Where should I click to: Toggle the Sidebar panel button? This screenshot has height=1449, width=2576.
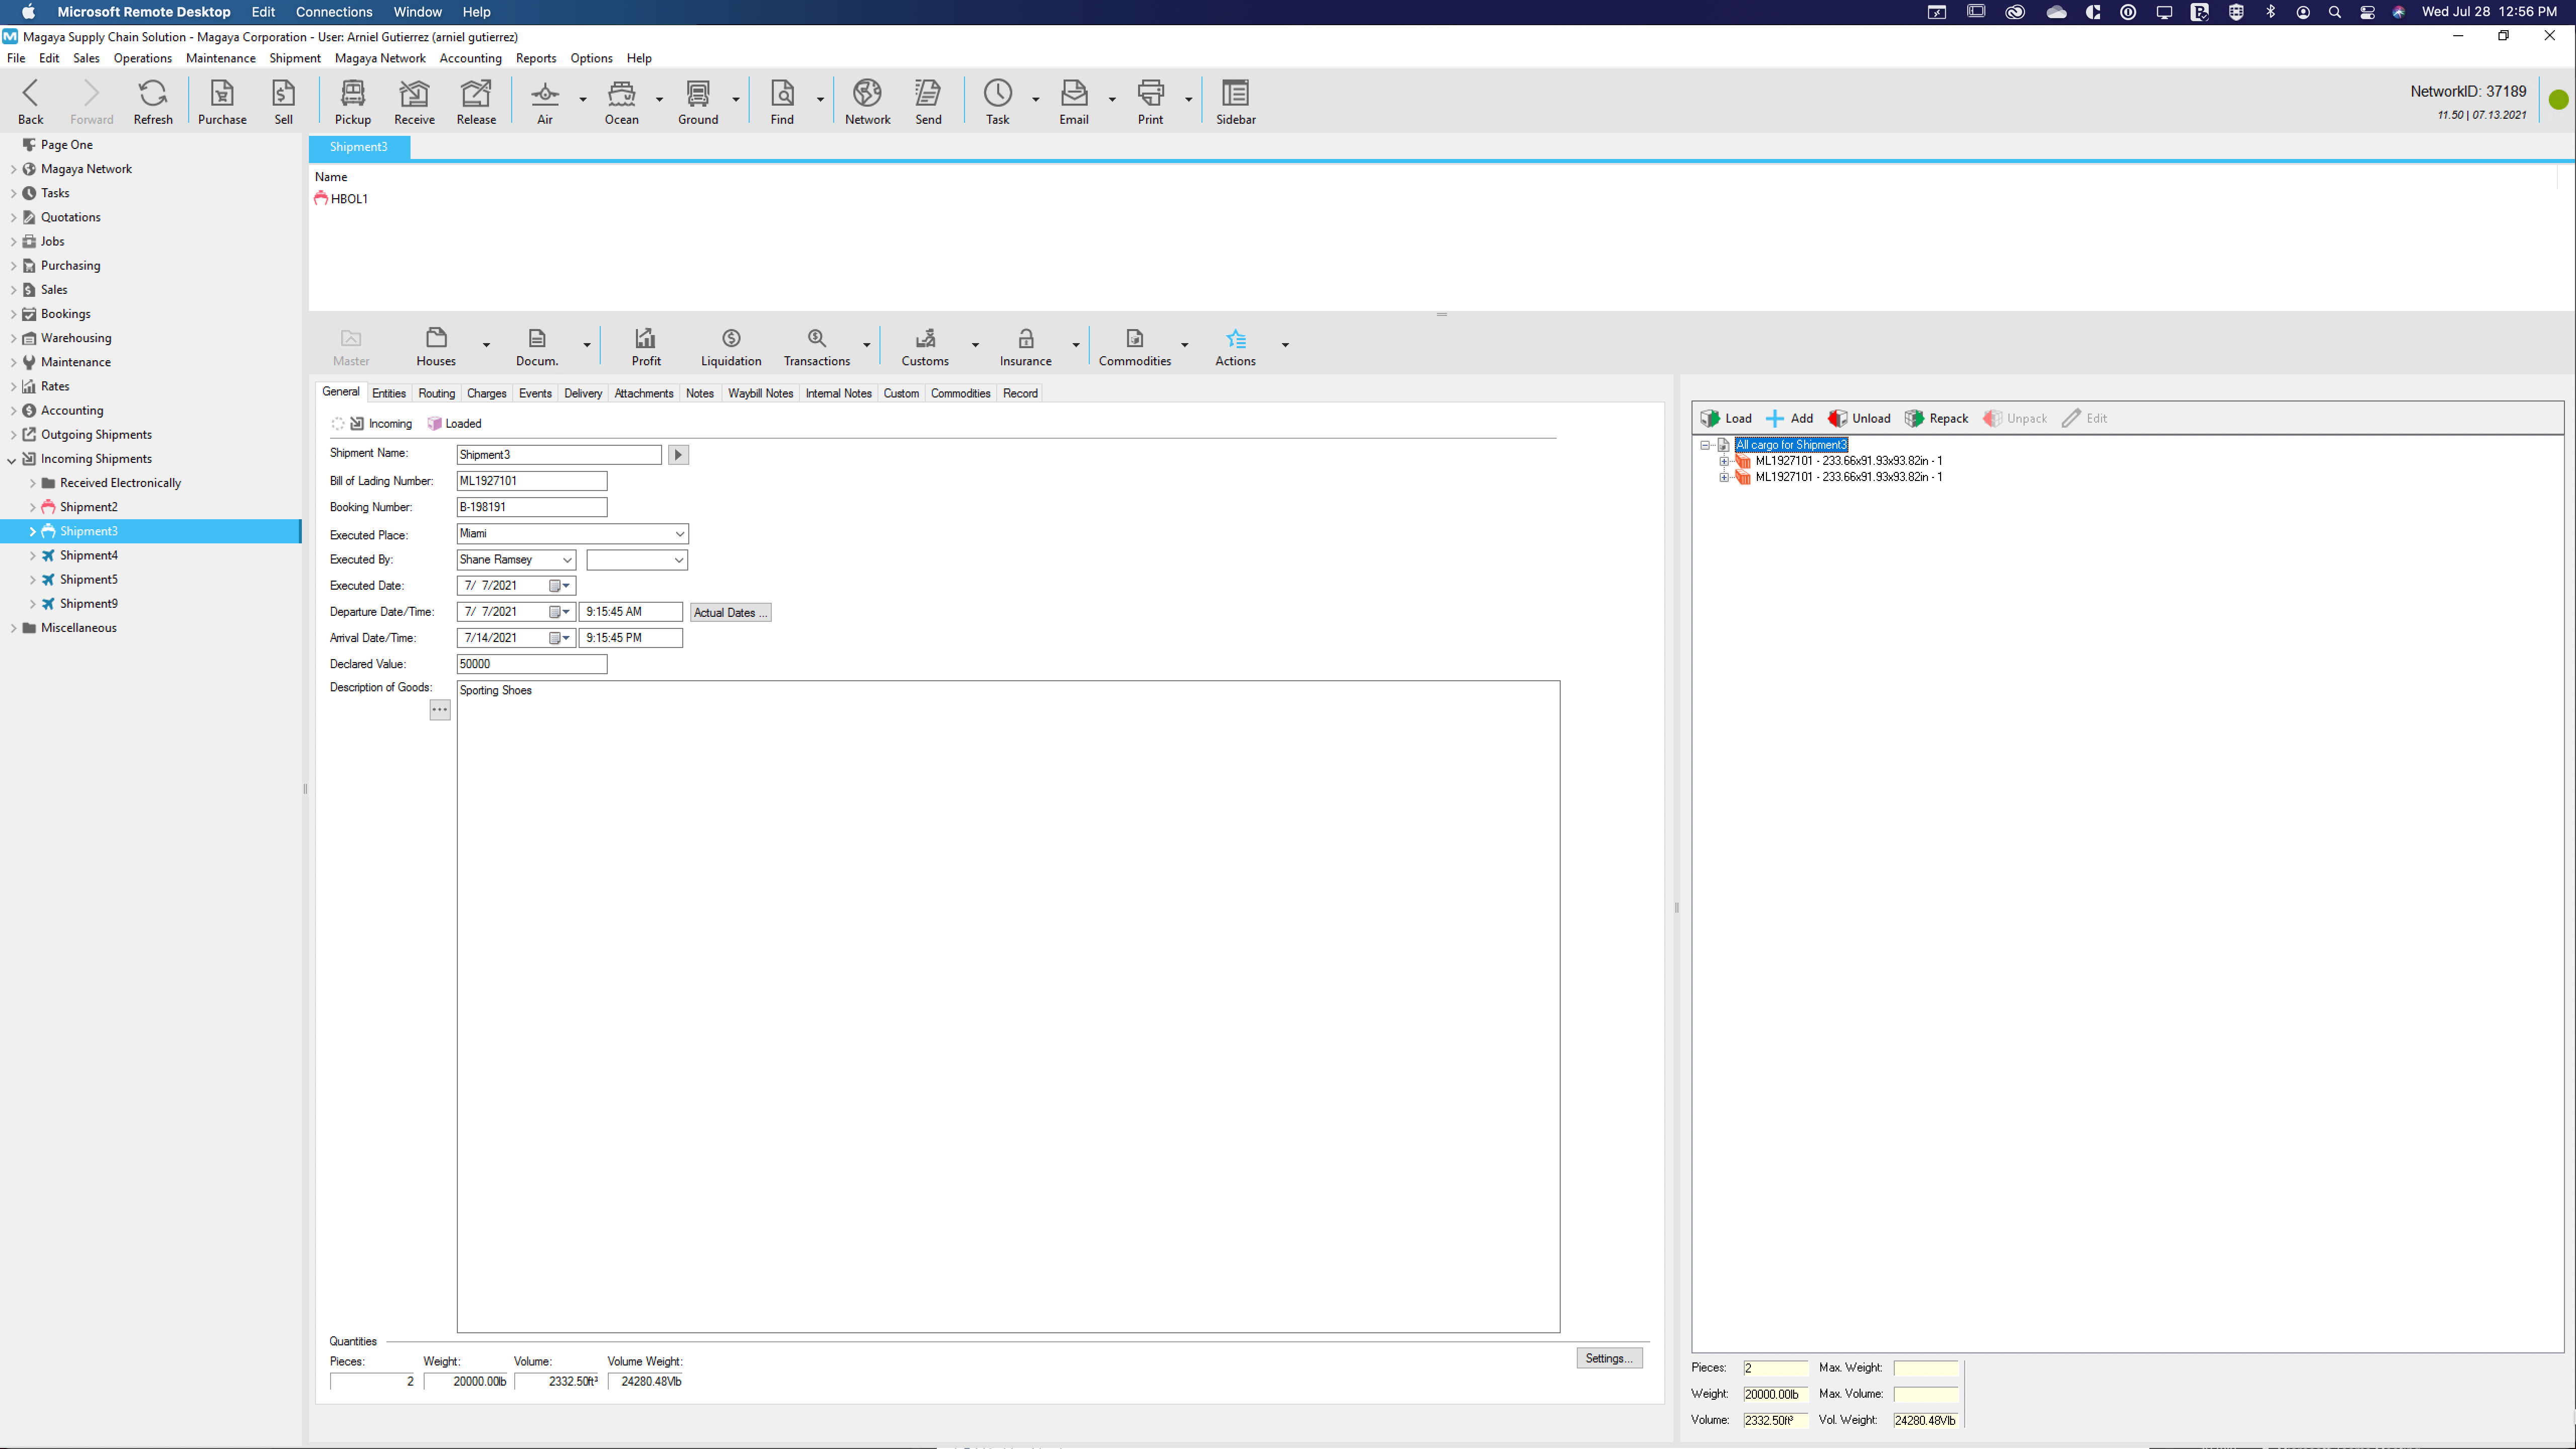click(1235, 101)
